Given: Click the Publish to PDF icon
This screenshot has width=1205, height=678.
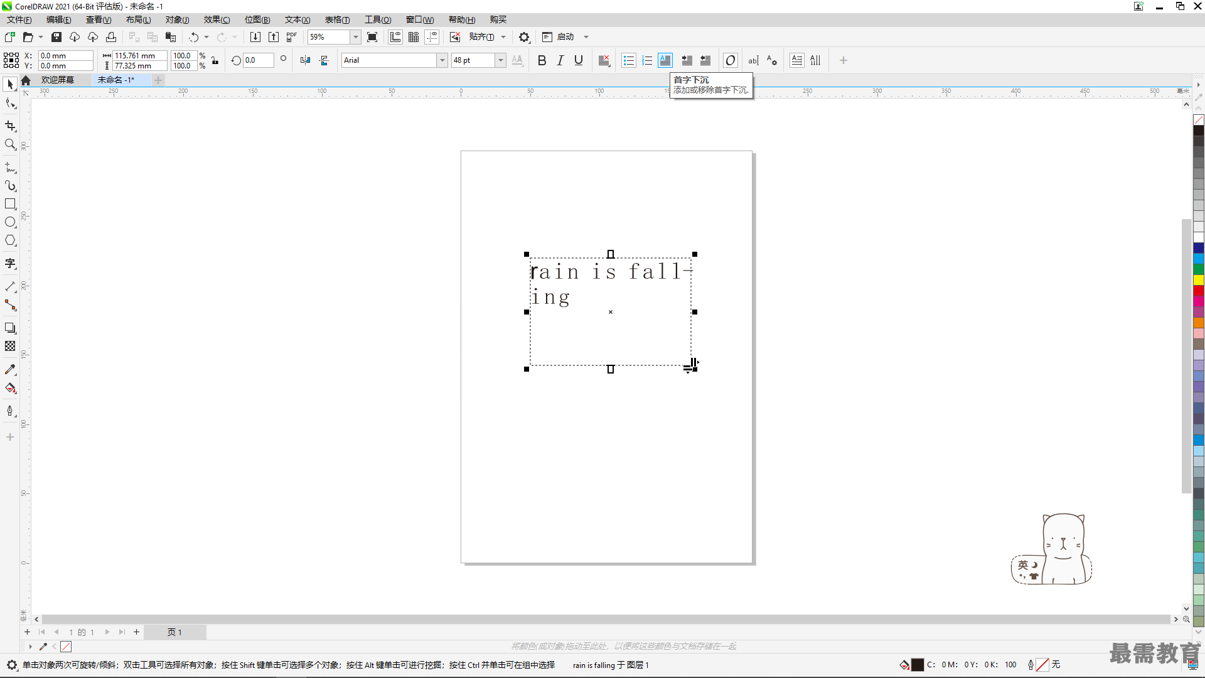Looking at the screenshot, I should 292,37.
